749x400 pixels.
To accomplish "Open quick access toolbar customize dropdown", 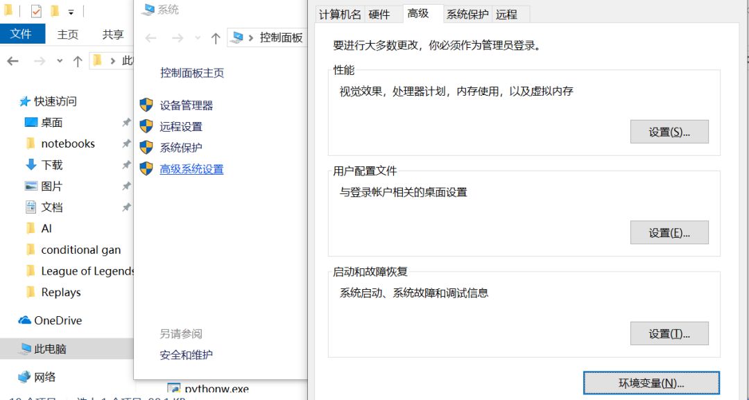I will pos(71,12).
